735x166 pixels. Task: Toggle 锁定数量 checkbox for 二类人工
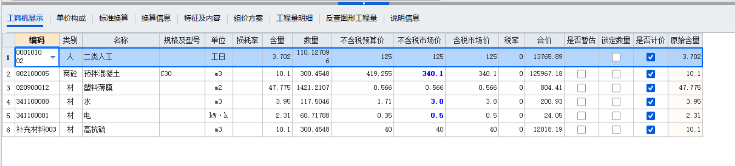[616, 57]
